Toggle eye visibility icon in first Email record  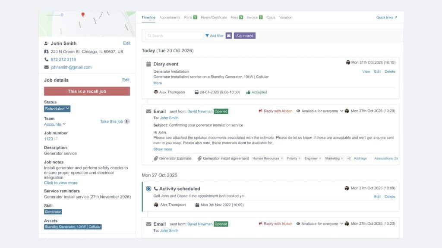298,111
